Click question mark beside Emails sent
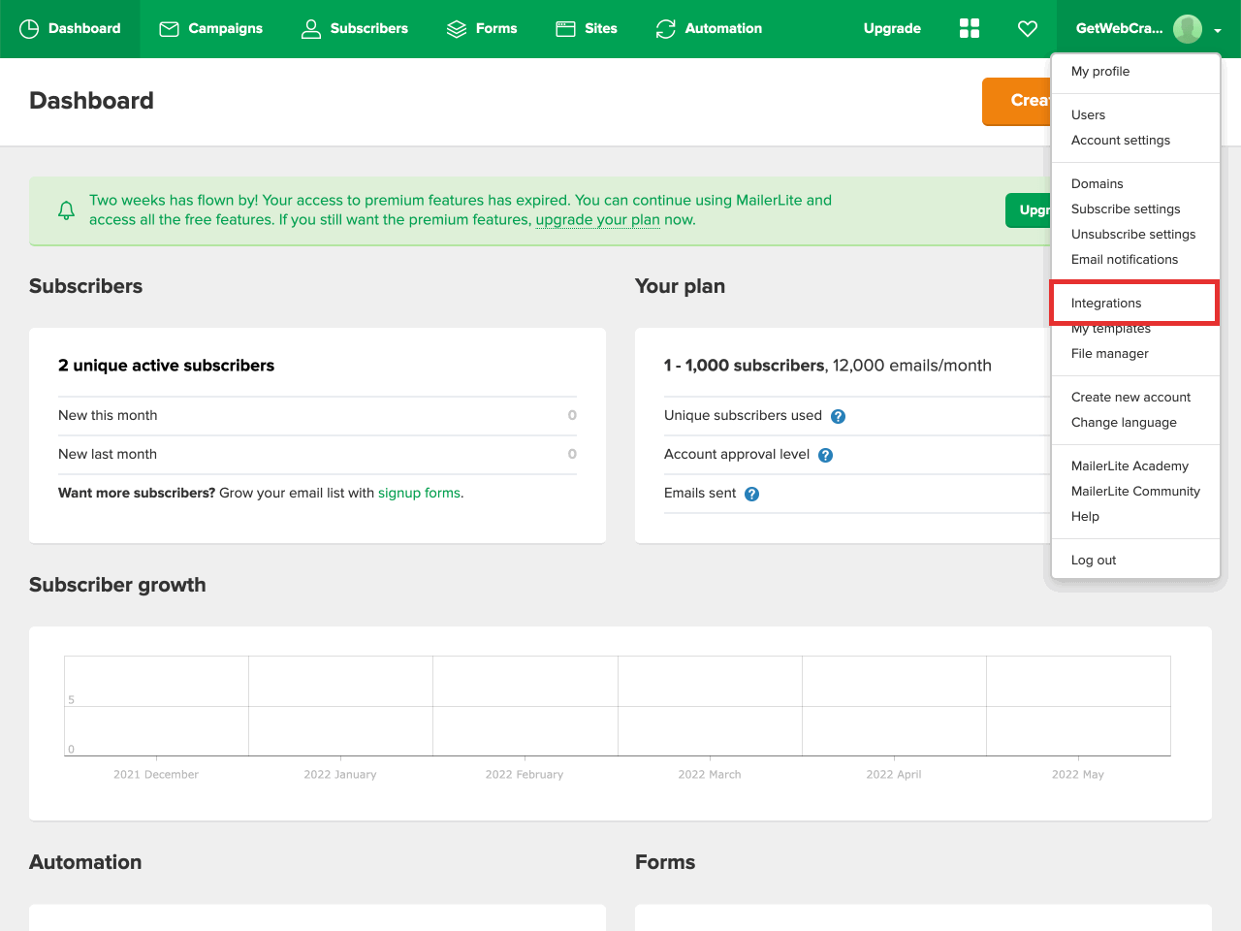This screenshot has width=1241, height=931. tap(752, 494)
